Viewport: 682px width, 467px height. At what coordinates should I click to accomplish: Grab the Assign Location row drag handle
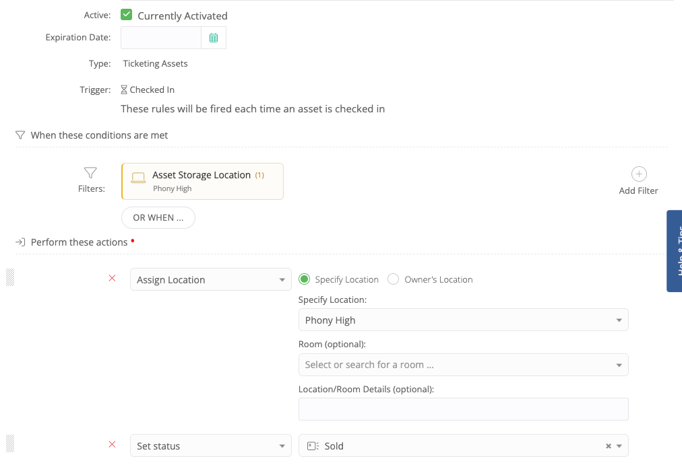[x=10, y=278]
